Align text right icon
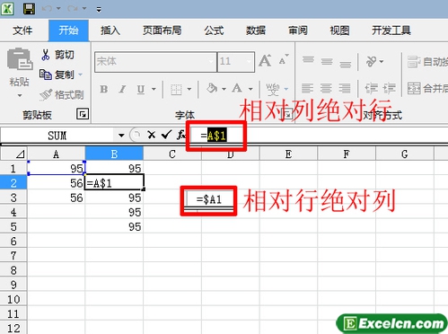The height and width of the screenshot is (334, 448). 345,89
